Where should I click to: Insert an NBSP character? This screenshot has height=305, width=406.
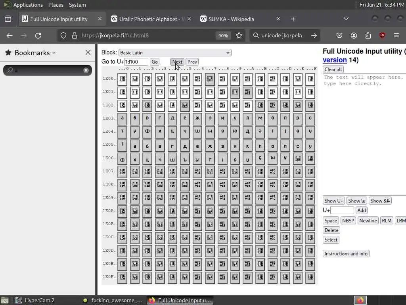348,221
